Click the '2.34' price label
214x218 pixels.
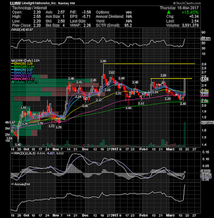coord(155,92)
